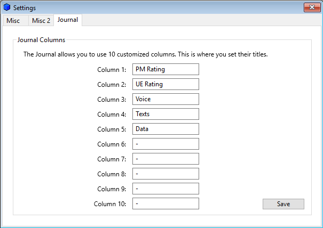Focus the UE Rating text field

tap(166, 84)
